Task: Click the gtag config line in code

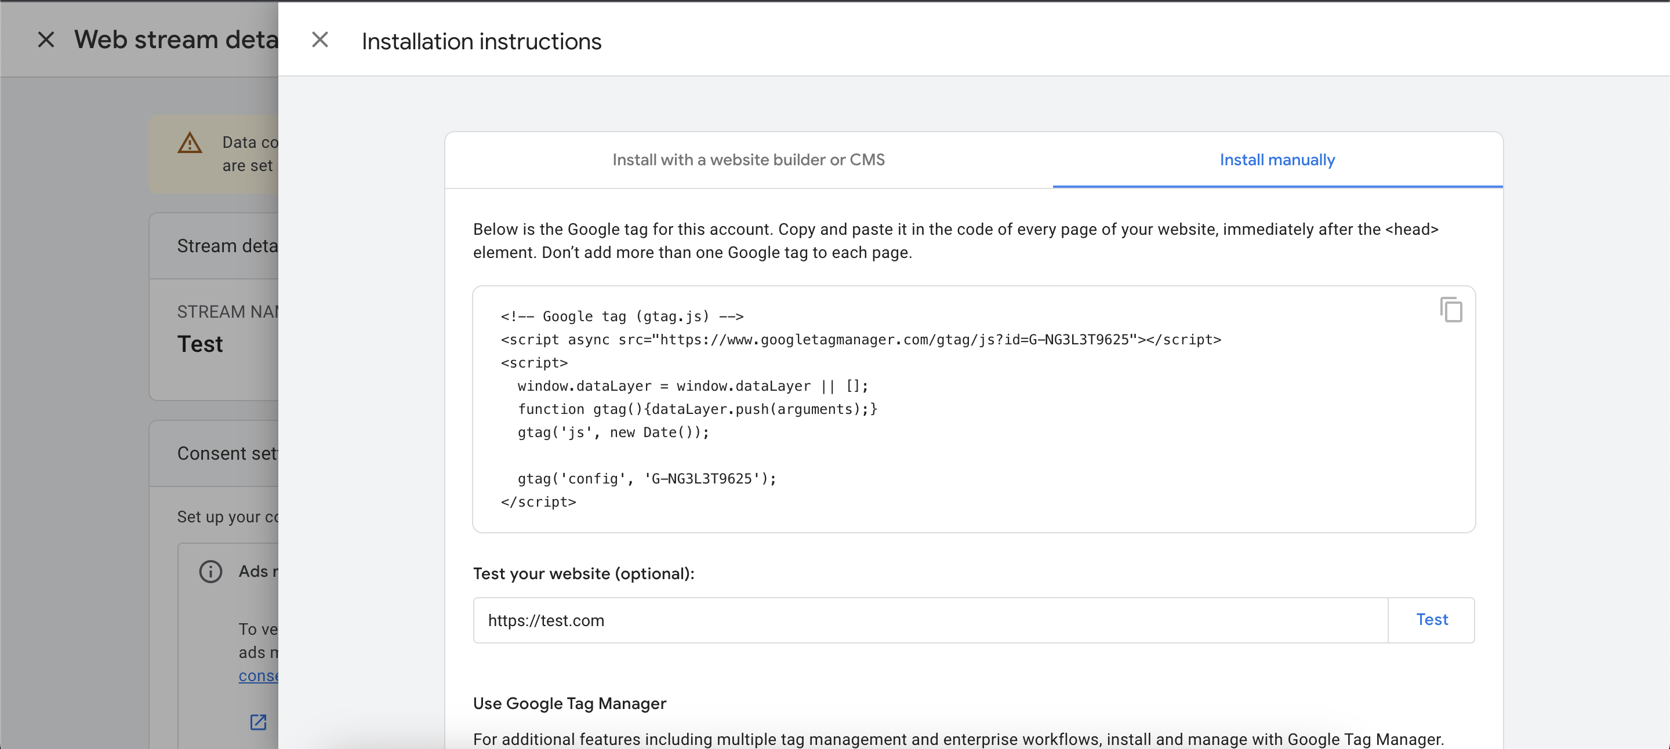Action: 647,479
